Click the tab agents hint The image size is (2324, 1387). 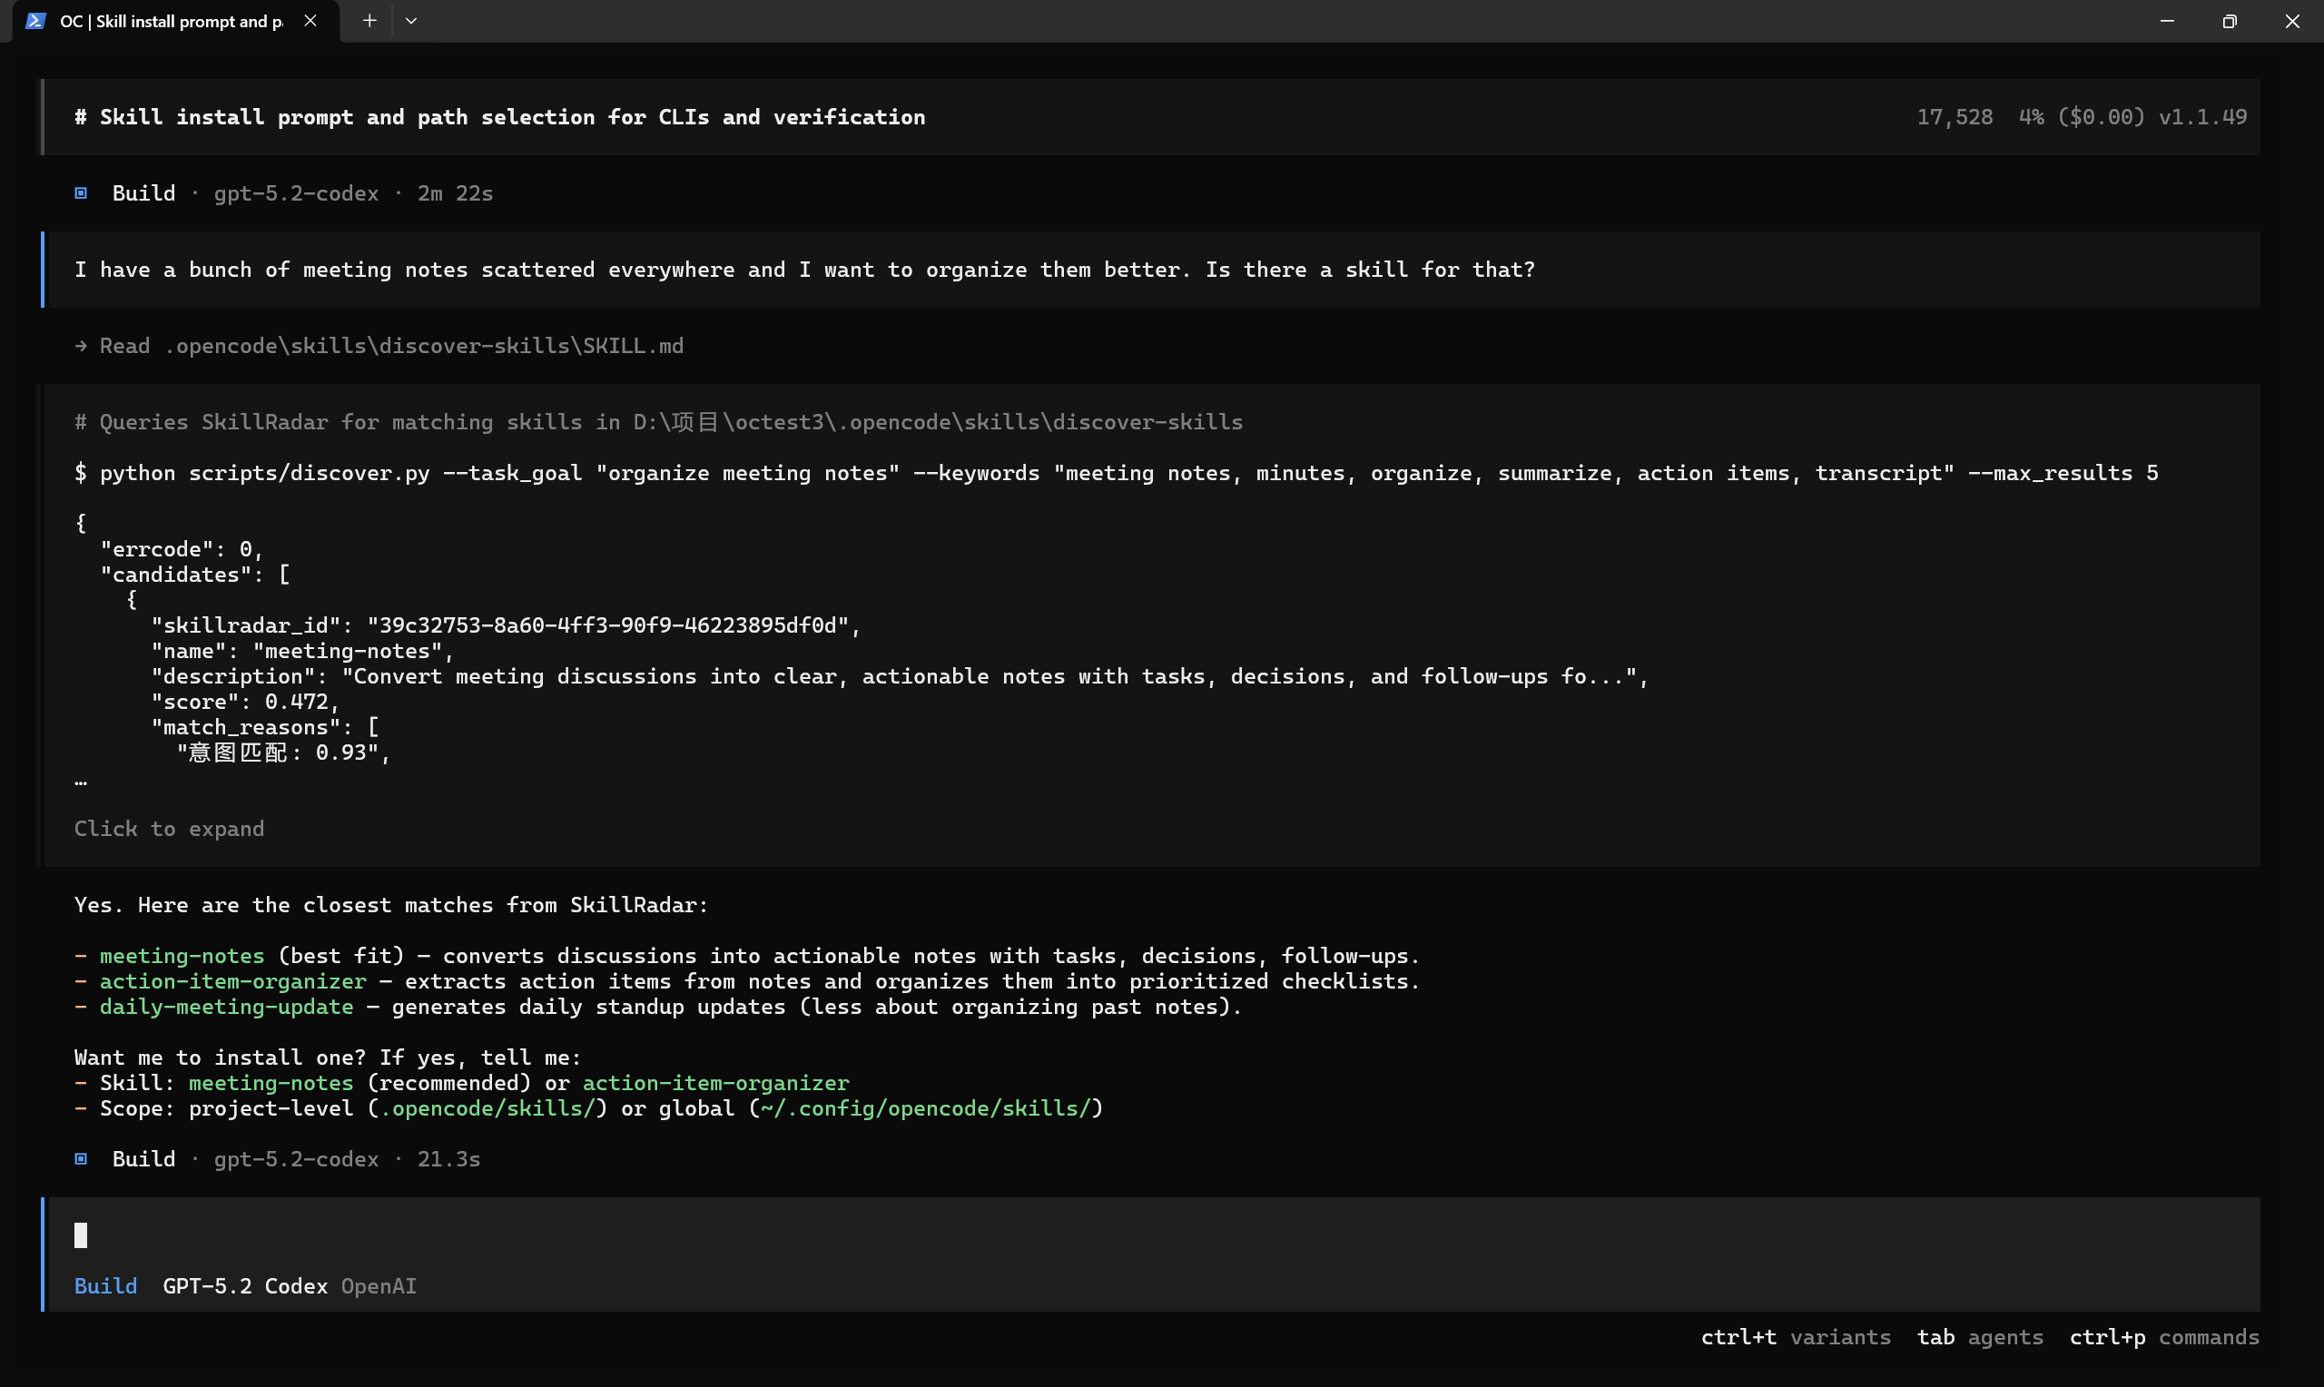coord(1979,1337)
